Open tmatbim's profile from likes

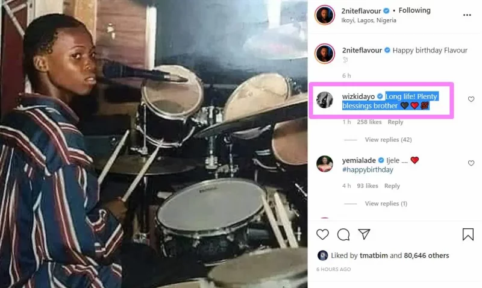(374, 255)
